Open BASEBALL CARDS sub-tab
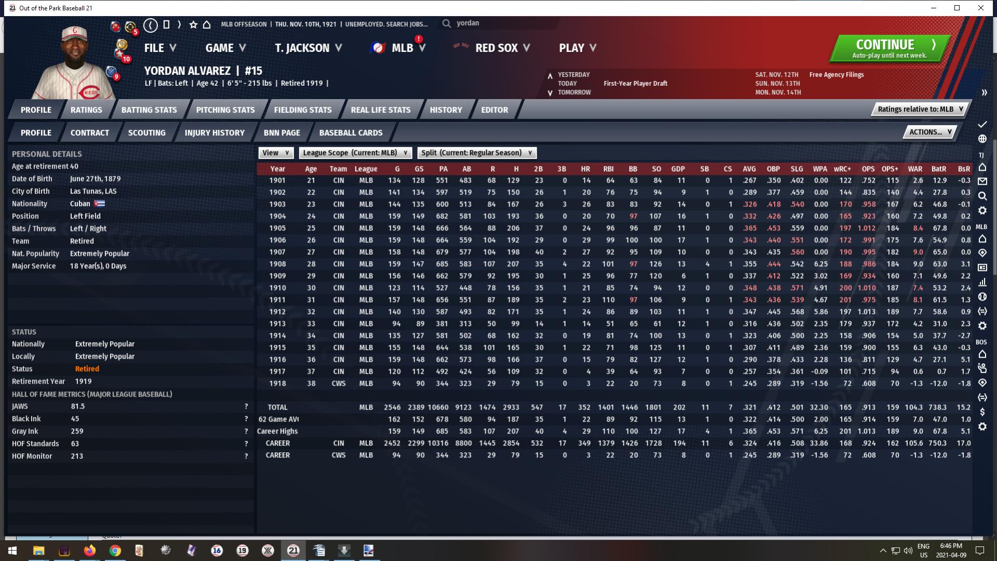 point(351,133)
